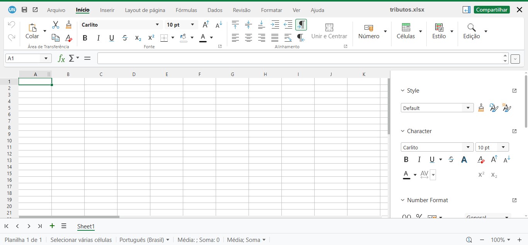Click the Recortar (cut) scissors icon
This screenshot has height=245, width=528.
click(55, 24)
